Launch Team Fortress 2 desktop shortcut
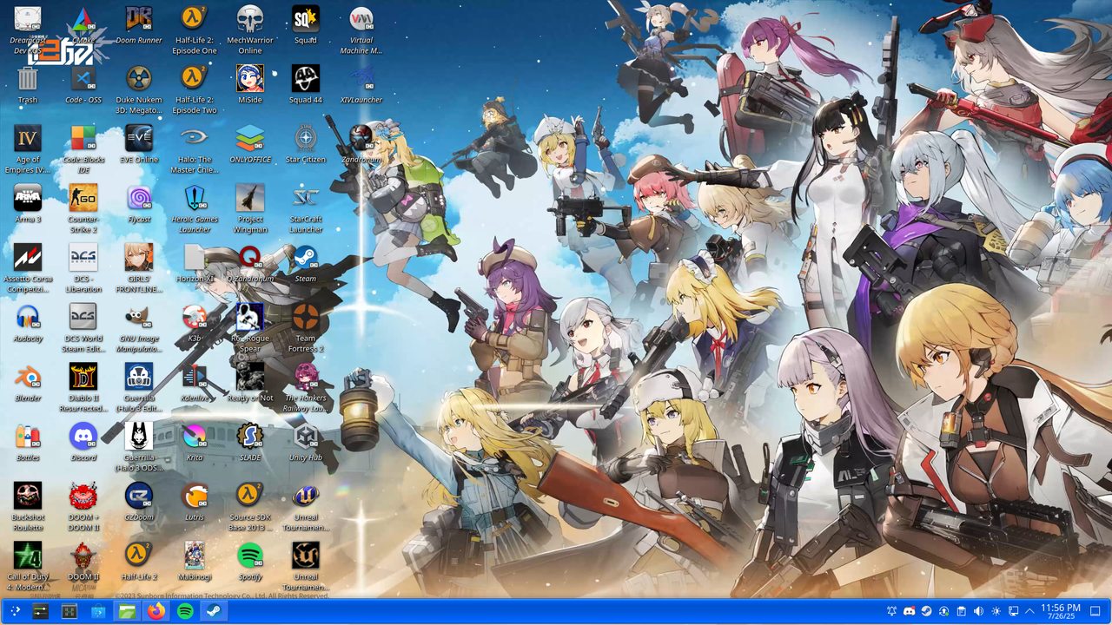 pos(306,318)
